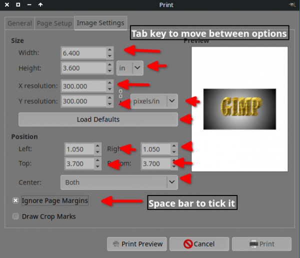Decrease Height with the down stepper arrow
Image resolution: width=300 pixels, height=258 pixels.
109,71
